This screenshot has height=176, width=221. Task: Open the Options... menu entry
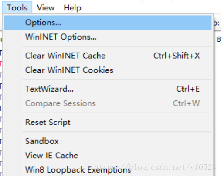coord(108,23)
